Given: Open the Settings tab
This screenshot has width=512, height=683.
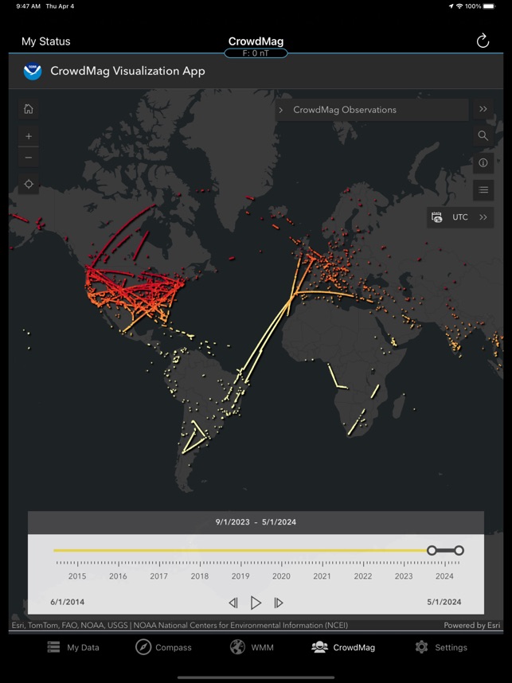Looking at the screenshot, I should 441,647.
